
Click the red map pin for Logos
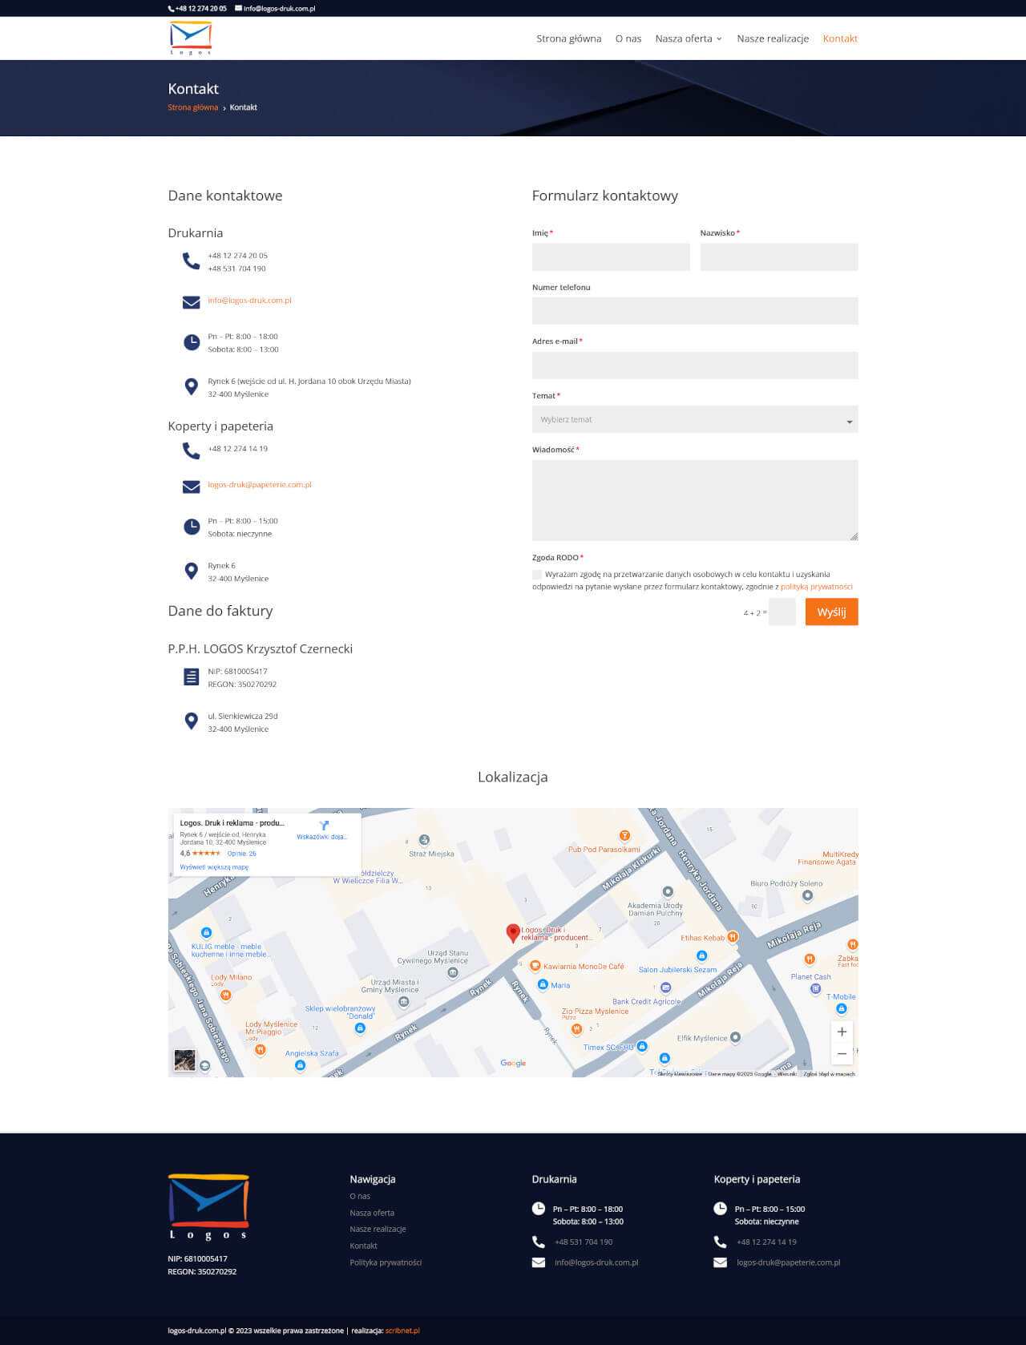click(x=513, y=932)
